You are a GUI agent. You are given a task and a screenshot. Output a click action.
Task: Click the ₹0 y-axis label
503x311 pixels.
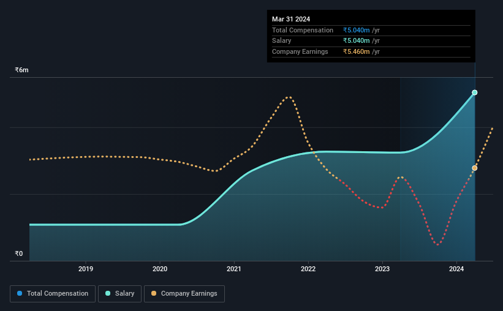pos(19,253)
